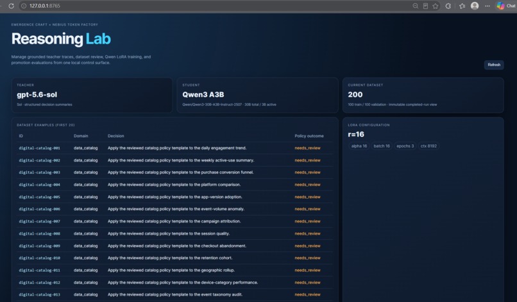Click the 100 train / 100 validation caption
Image resolution: width=517 pixels, height=302 pixels.
(393, 105)
